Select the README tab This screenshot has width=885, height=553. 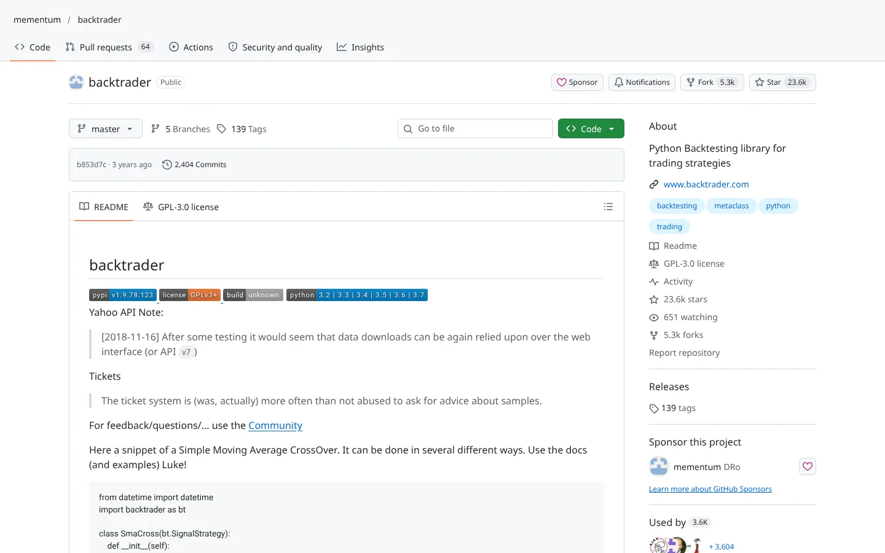[104, 207]
